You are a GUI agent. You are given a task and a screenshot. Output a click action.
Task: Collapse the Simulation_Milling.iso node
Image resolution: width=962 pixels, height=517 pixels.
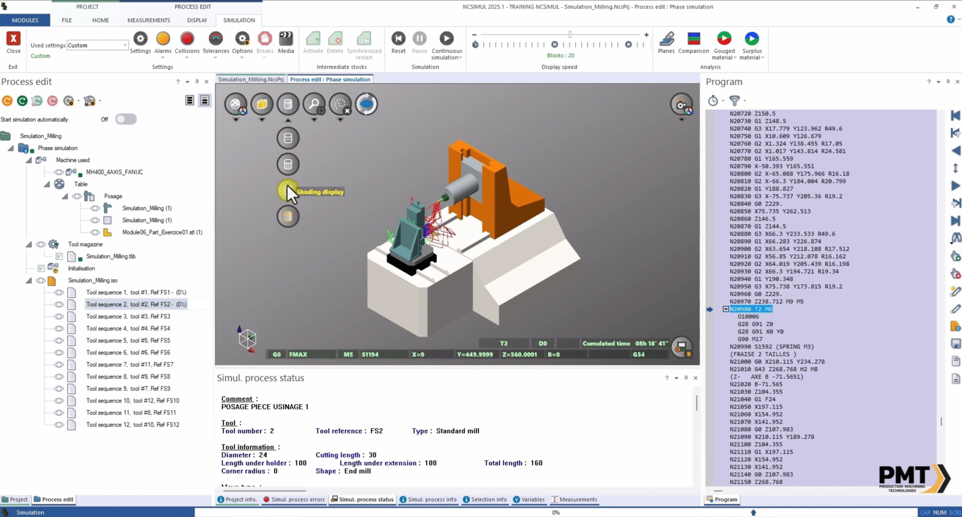(x=29, y=280)
